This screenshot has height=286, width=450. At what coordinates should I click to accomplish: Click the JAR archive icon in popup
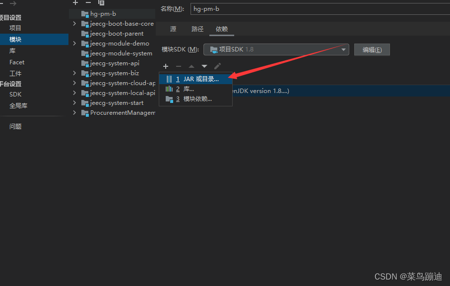click(x=169, y=79)
